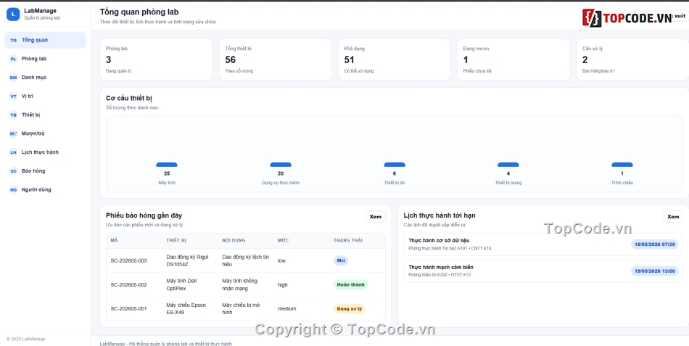Click the Tổng thiết bị summary card
This screenshot has height=346, width=689.
coord(275,59)
